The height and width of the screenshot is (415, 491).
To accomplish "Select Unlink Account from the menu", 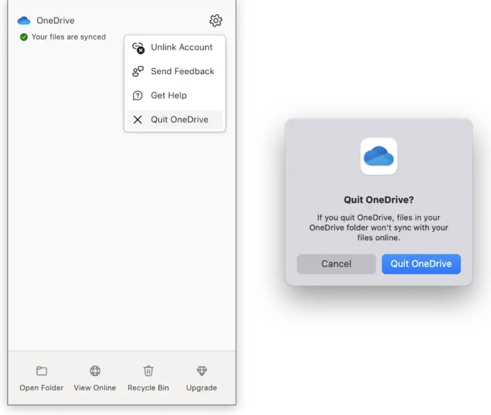I will [175, 47].
